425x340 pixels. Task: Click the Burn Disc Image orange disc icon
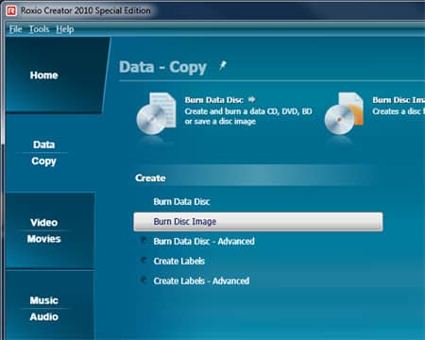pyautogui.click(x=344, y=114)
